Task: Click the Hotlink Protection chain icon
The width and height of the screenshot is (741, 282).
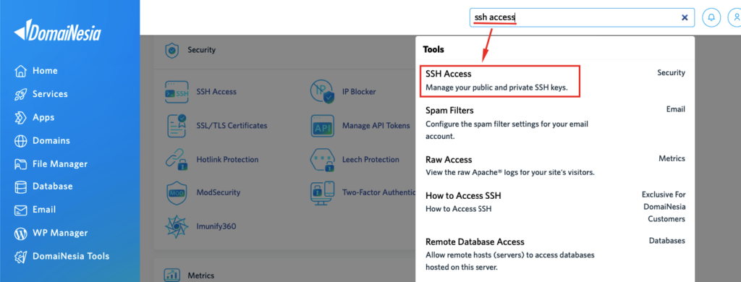Action: coord(177,160)
